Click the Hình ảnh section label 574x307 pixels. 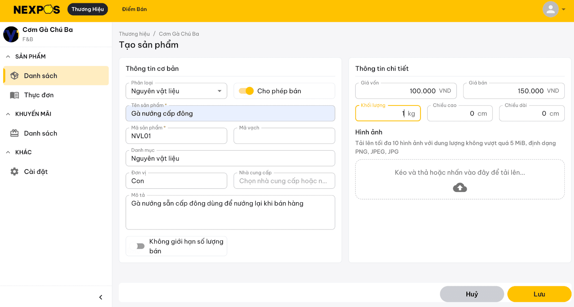pos(369,132)
